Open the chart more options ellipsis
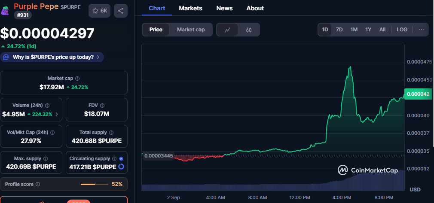 point(421,30)
